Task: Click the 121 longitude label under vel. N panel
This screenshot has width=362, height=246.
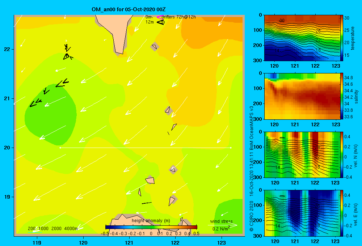Action: [295, 183]
